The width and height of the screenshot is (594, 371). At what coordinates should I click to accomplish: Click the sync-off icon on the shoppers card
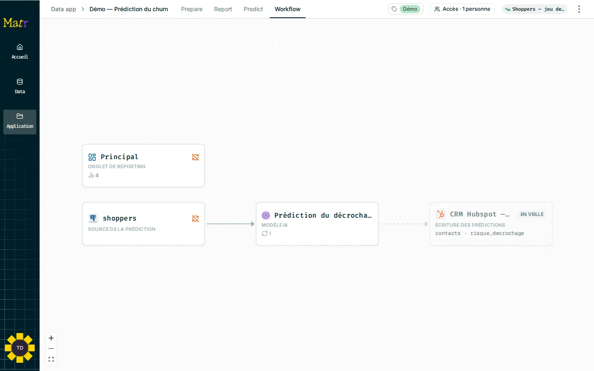tap(196, 218)
